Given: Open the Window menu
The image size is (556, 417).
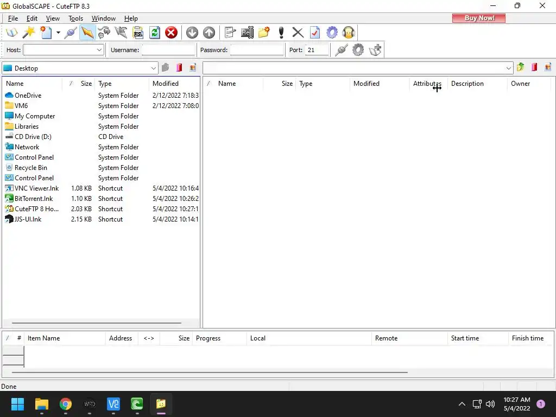Looking at the screenshot, I should [104, 18].
